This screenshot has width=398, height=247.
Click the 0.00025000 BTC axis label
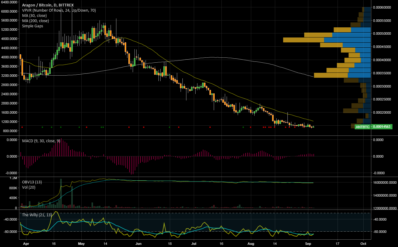pyautogui.click(x=383, y=100)
